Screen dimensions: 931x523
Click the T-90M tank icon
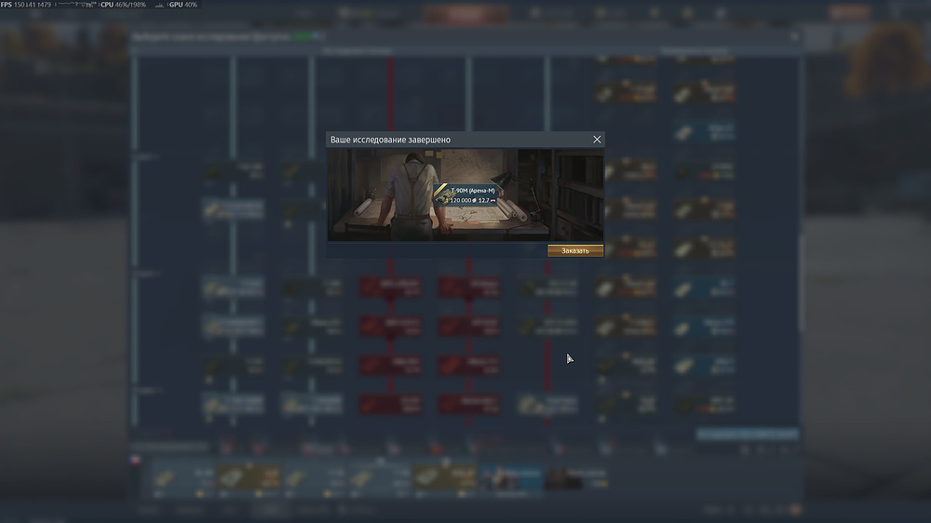tap(441, 194)
